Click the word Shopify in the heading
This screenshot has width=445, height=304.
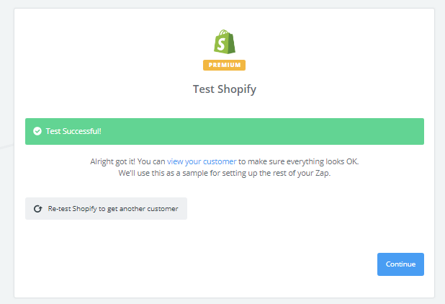tap(237, 90)
